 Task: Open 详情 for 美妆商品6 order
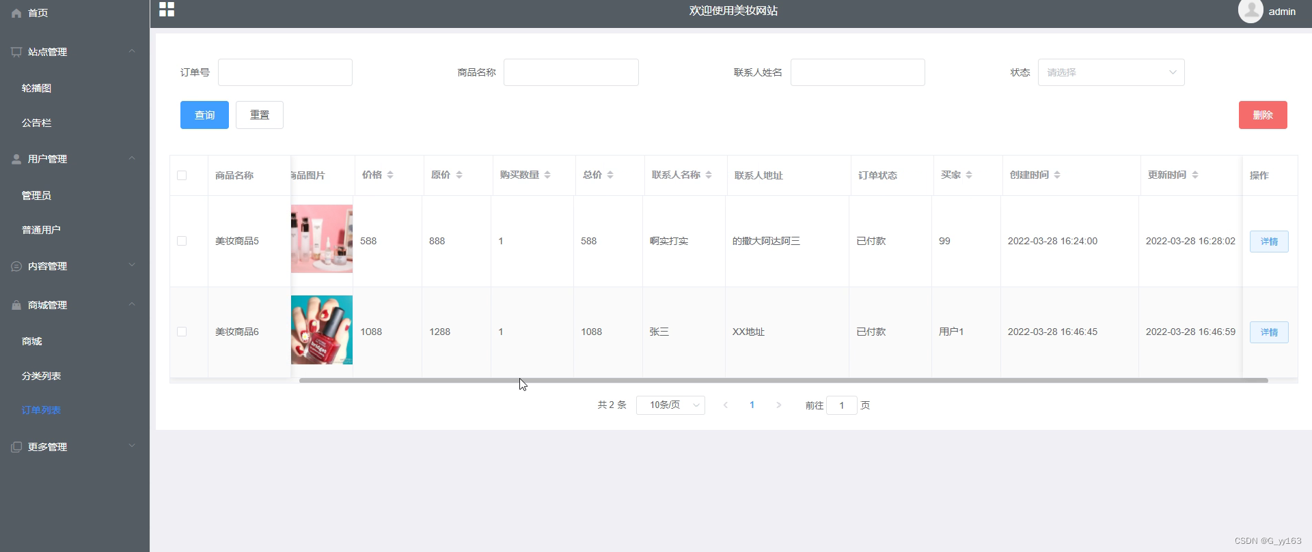1269,332
